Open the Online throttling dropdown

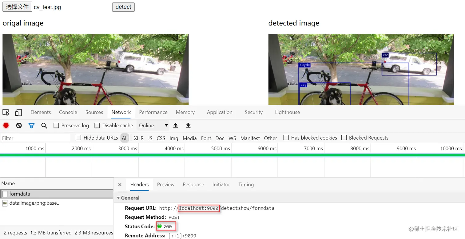[153, 125]
